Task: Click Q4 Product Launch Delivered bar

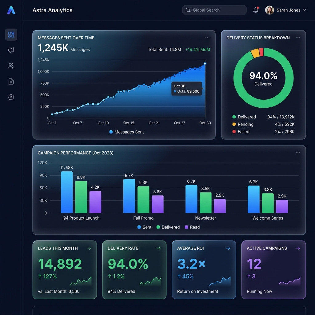Action: (x=81, y=197)
